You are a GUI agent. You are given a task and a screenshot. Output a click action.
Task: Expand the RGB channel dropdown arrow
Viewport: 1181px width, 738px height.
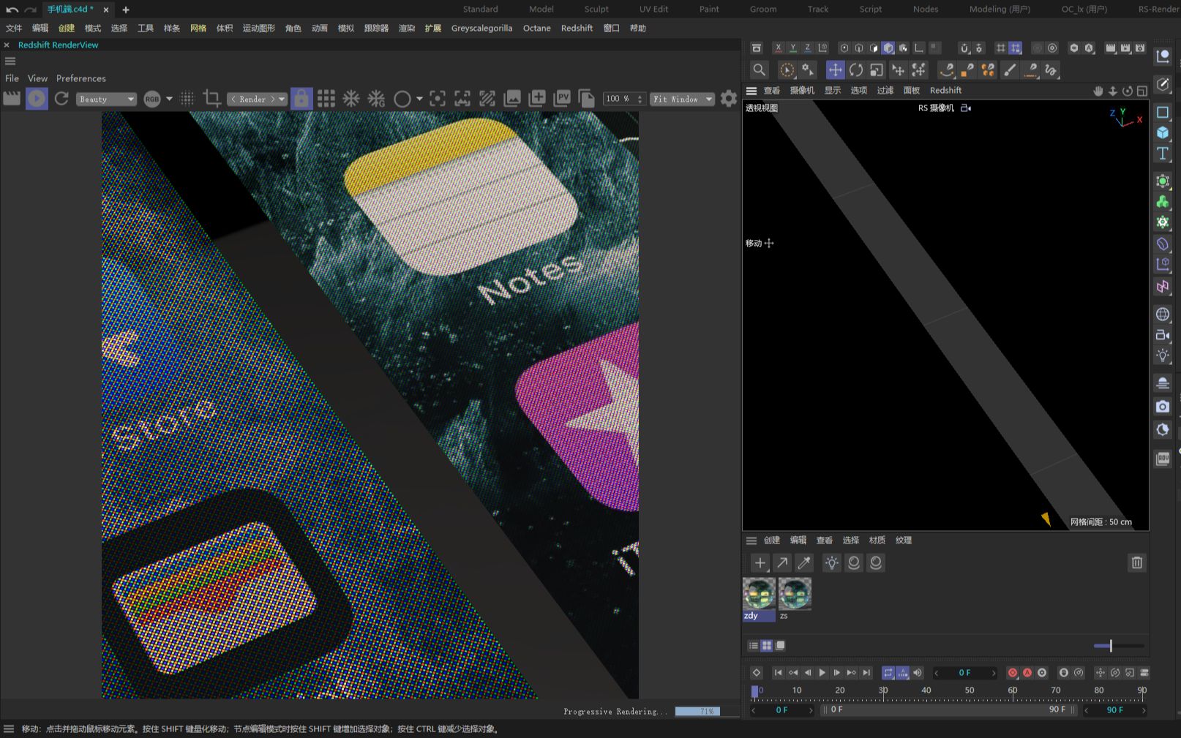click(x=169, y=99)
